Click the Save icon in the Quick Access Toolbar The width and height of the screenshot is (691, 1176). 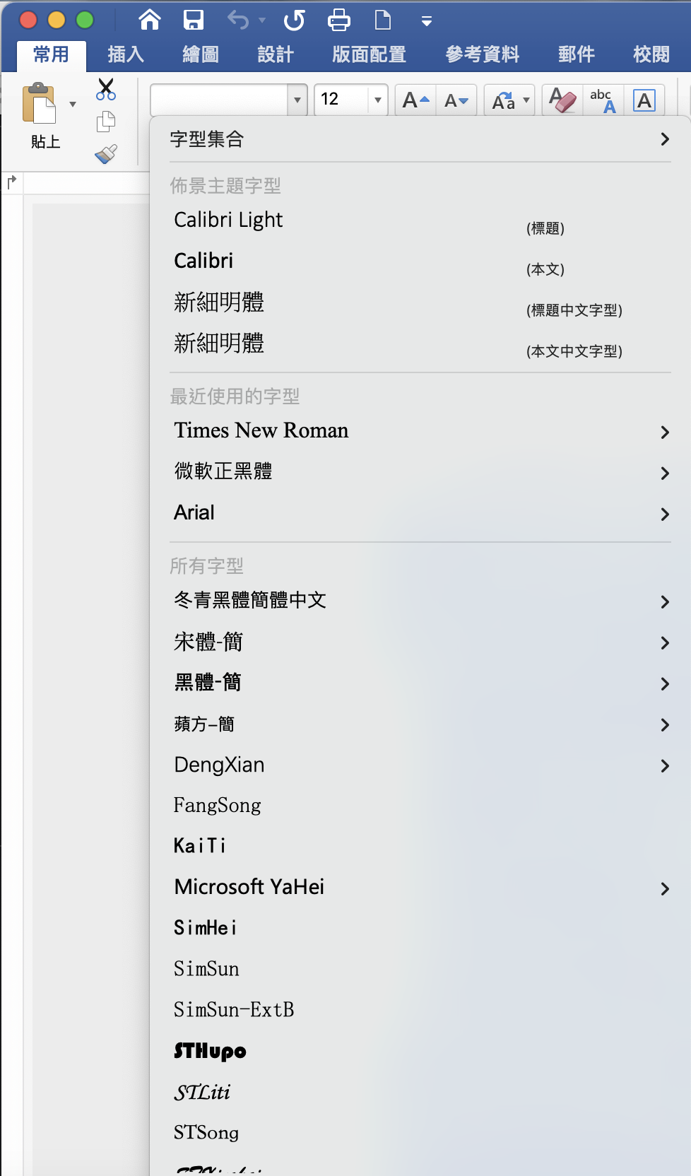pyautogui.click(x=192, y=20)
